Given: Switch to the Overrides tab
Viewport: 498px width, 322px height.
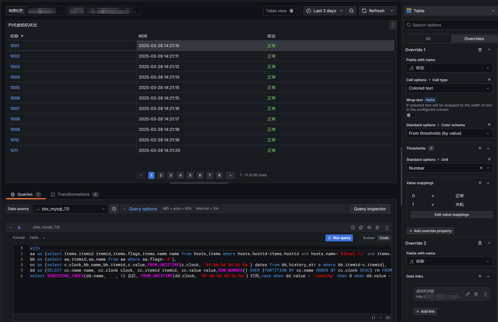Looking at the screenshot, I should (474, 39).
